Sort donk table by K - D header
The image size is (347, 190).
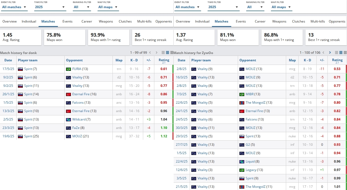(134, 60)
